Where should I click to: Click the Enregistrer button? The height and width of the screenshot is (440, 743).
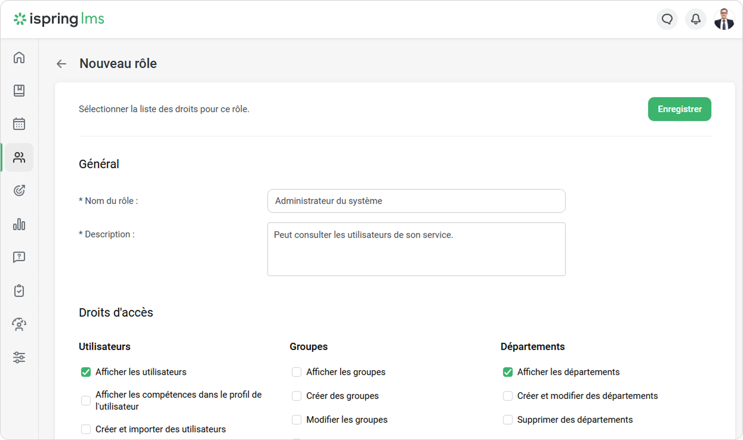click(679, 109)
